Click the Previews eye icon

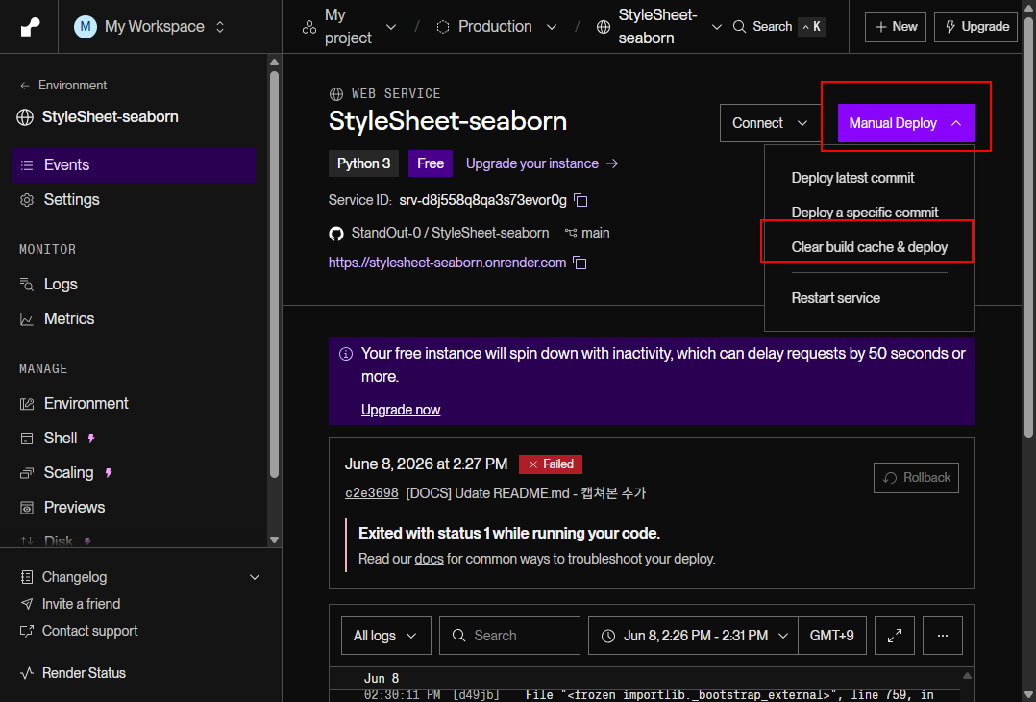[27, 508]
